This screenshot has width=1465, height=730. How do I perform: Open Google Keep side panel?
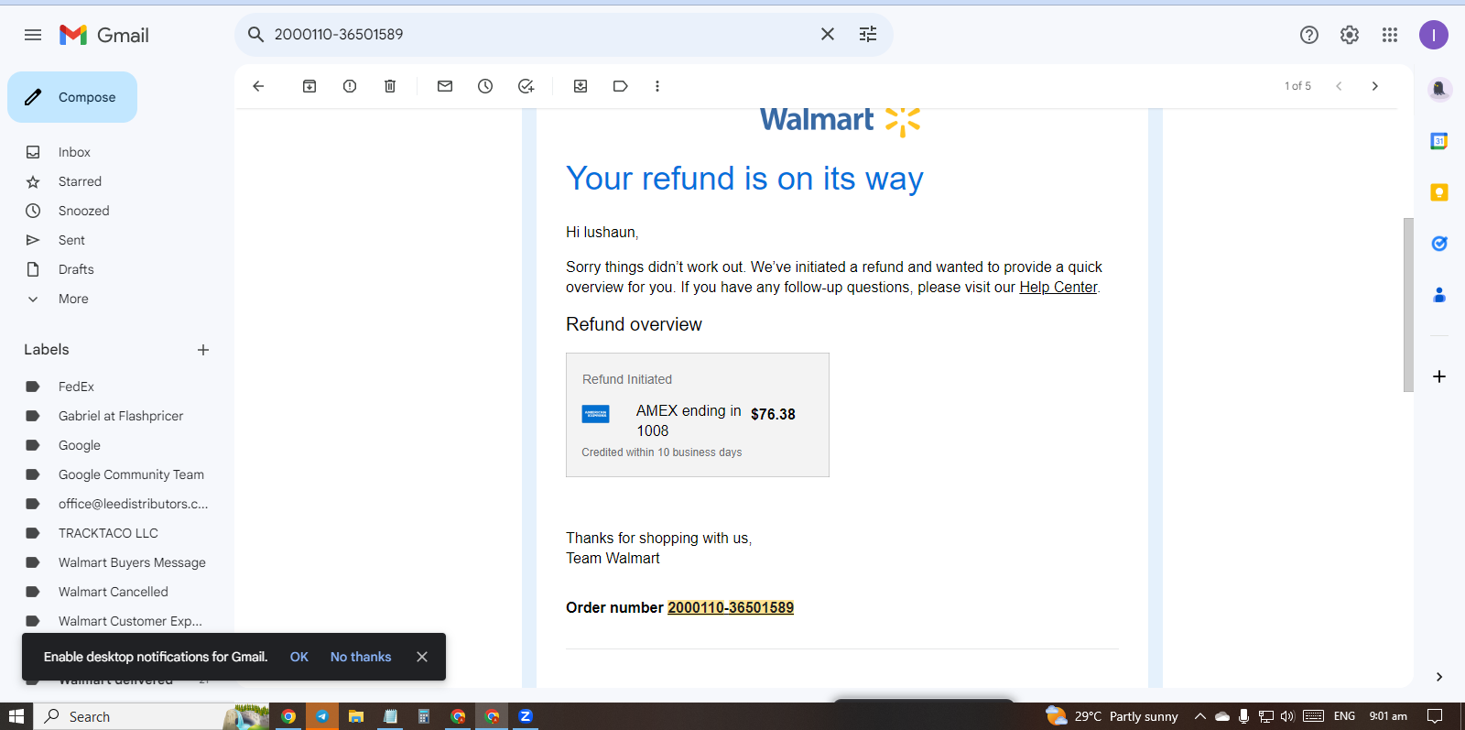pyautogui.click(x=1439, y=192)
